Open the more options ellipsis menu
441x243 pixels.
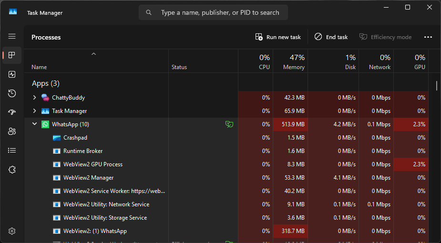click(x=428, y=37)
